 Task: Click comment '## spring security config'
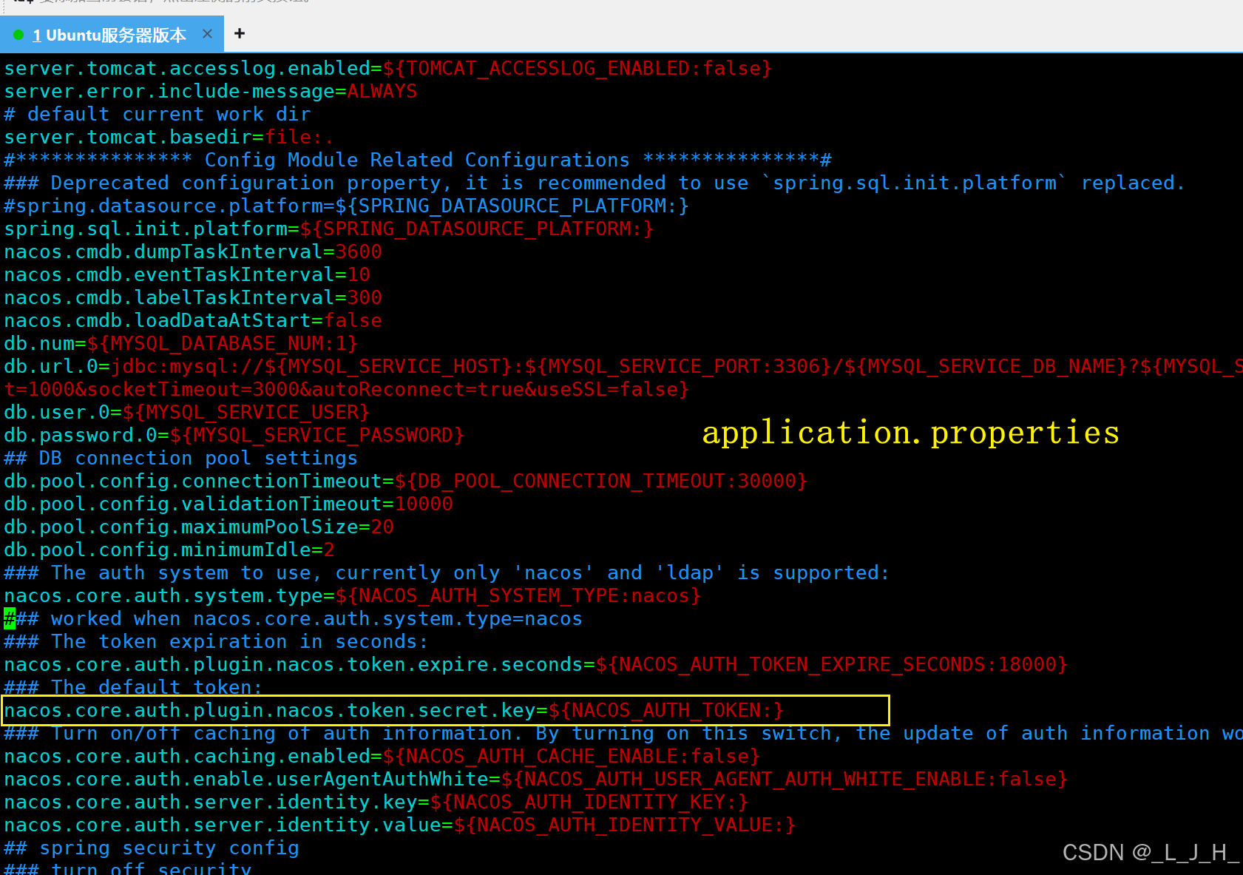152,848
